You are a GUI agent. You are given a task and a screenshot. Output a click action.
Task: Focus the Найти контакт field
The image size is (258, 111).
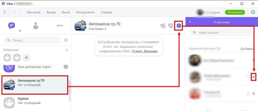[221, 32]
